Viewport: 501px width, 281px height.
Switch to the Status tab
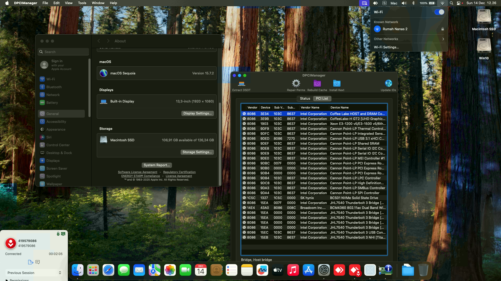[x=305, y=98]
